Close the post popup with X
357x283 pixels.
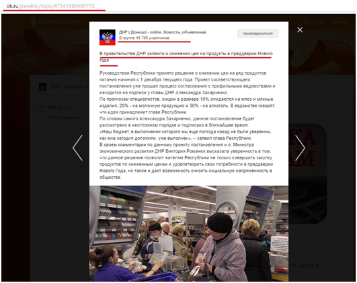point(300,30)
